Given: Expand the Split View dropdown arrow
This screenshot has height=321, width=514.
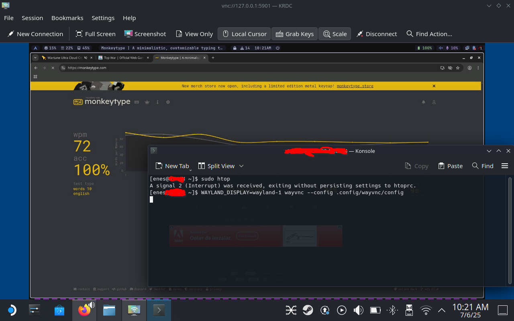Looking at the screenshot, I should (x=241, y=166).
